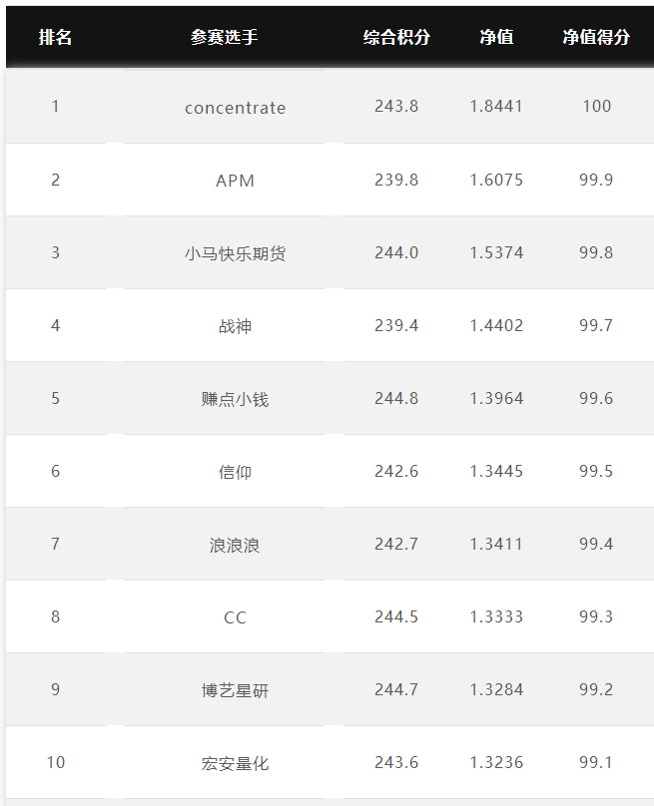Select contestant name APM
Viewport: 654px width, 806px height.
236,181
